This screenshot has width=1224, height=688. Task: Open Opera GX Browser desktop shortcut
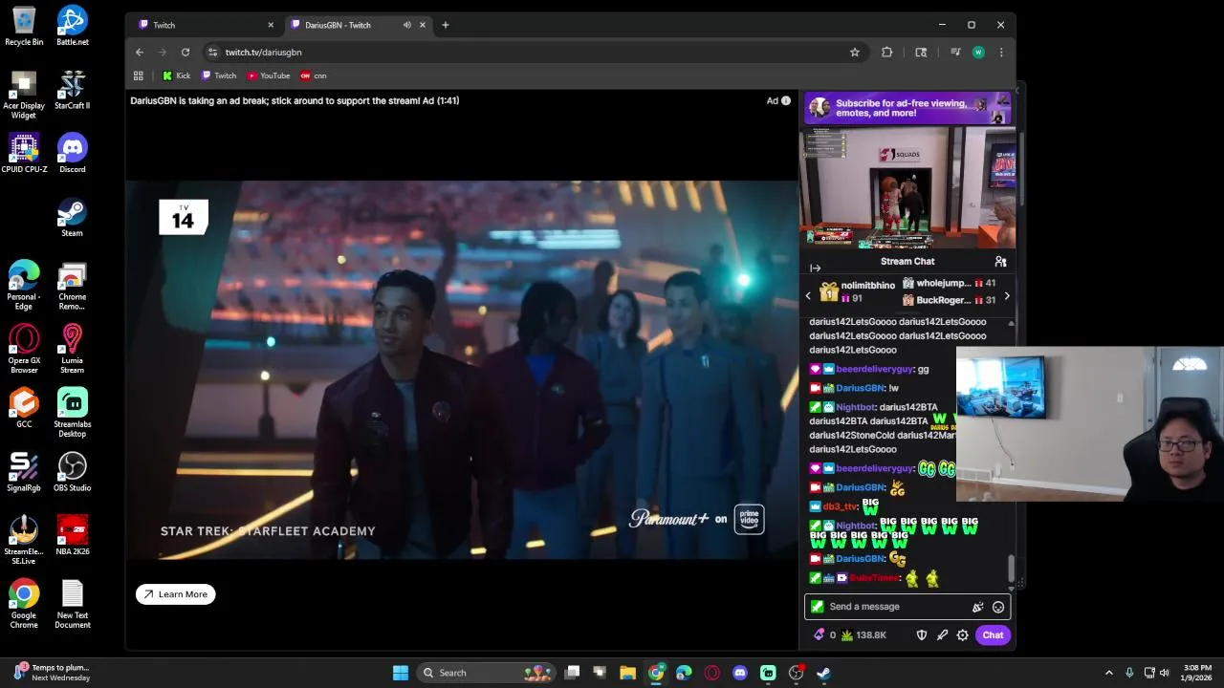click(x=24, y=349)
